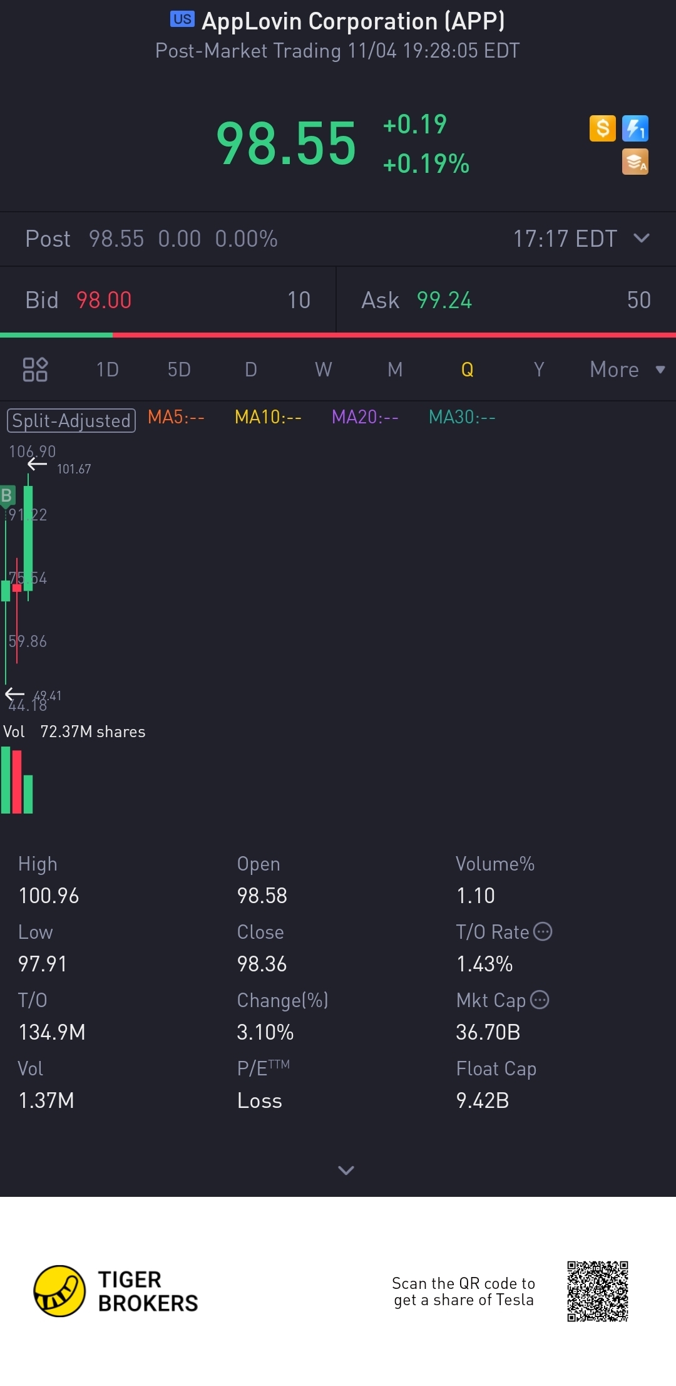Expand more stock details chevron

[346, 1170]
